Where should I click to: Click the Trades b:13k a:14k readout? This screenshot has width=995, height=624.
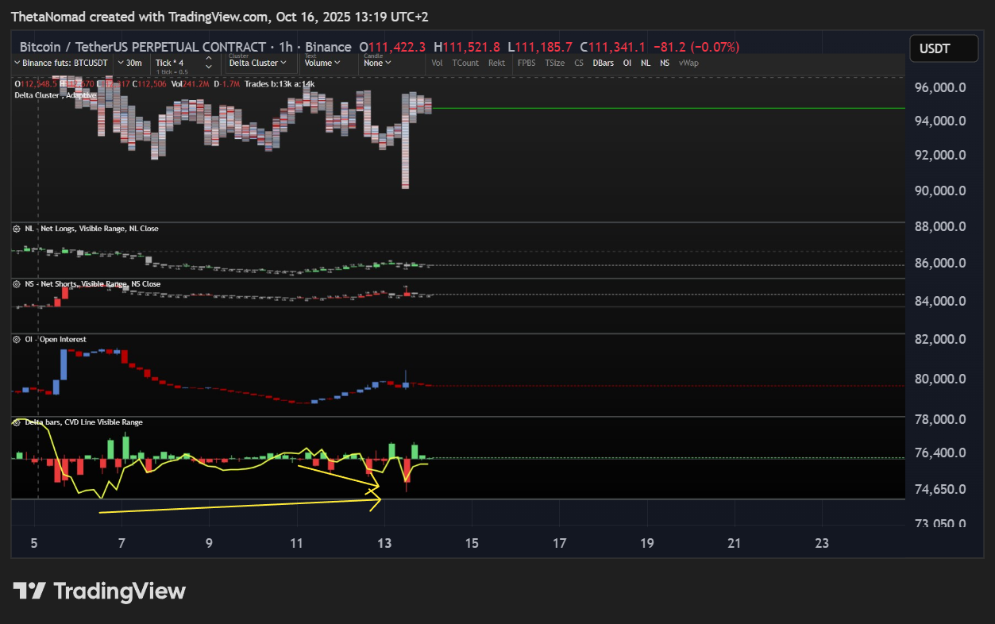pyautogui.click(x=280, y=84)
